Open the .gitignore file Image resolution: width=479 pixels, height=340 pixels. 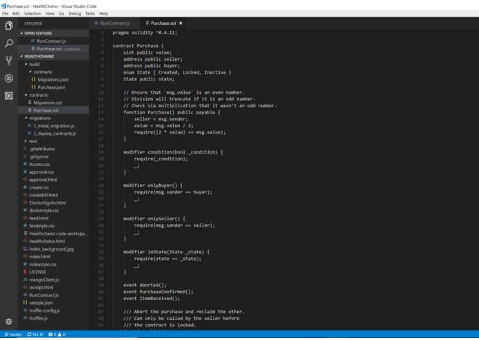point(54,156)
